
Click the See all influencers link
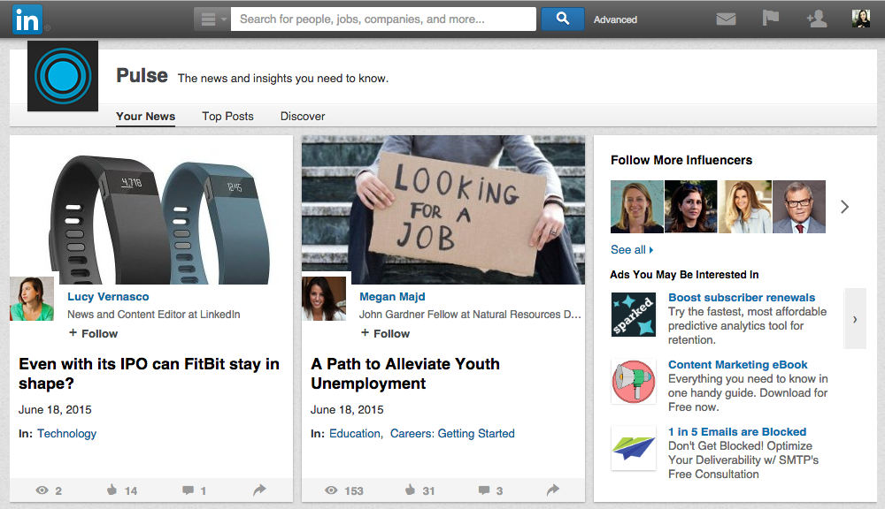631,249
